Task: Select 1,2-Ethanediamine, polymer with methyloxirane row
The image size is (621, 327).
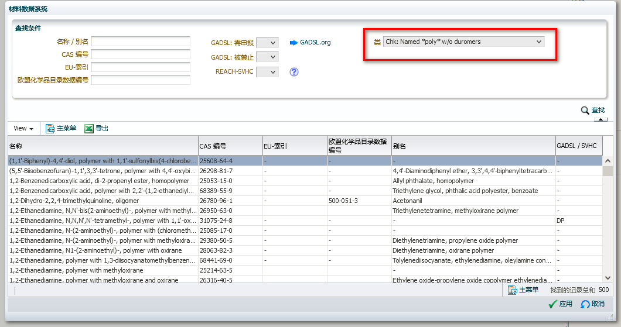Action: pos(305,270)
